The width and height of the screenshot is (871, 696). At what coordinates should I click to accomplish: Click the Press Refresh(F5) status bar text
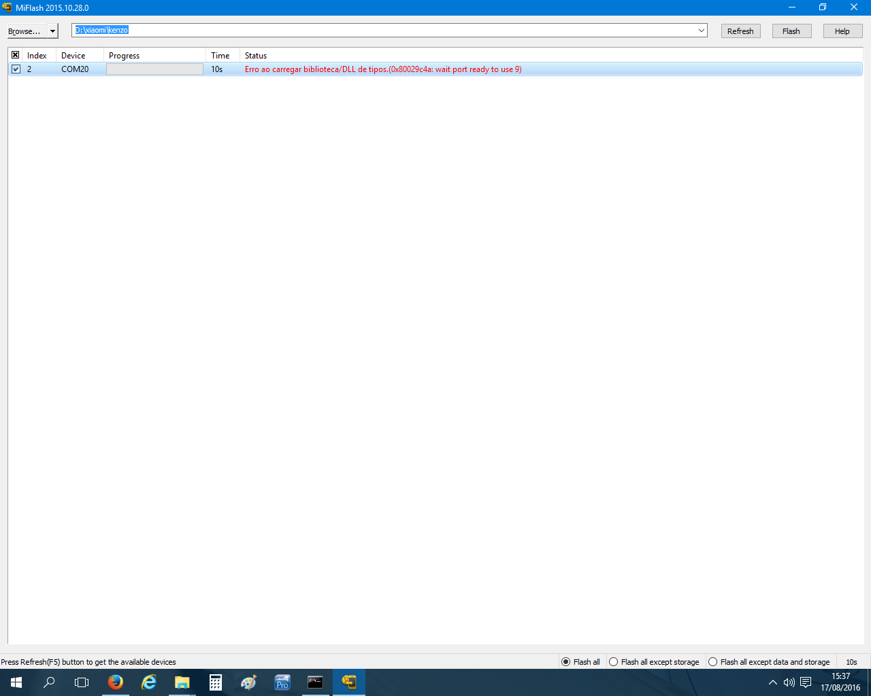coord(88,662)
